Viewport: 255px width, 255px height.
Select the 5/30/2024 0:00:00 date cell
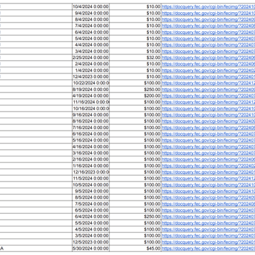coord(90,248)
